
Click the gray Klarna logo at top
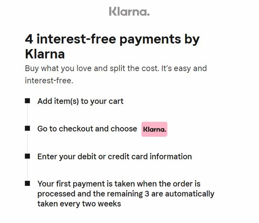point(129,11)
